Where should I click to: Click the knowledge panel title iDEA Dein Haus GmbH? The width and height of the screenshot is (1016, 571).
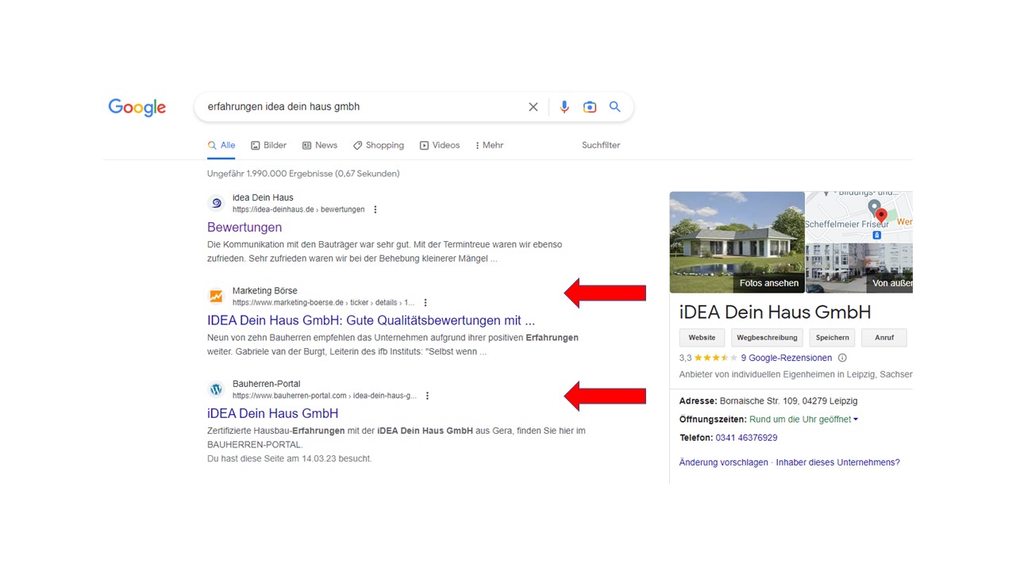(775, 312)
